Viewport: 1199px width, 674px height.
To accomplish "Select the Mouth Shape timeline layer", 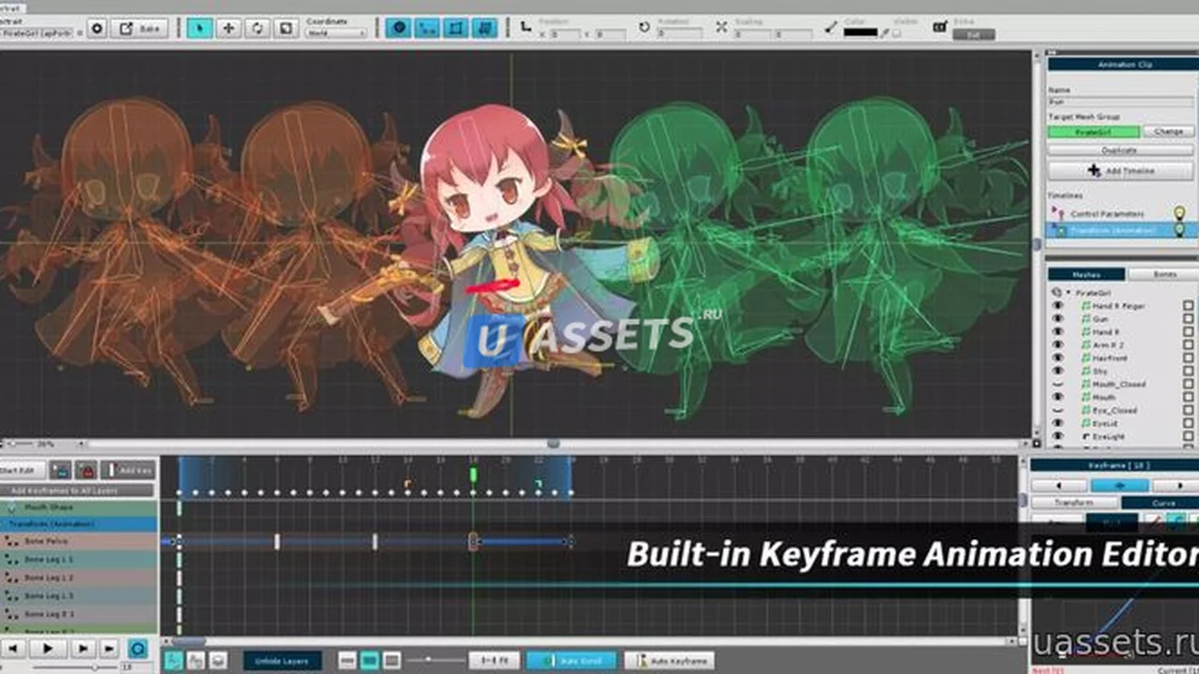I will pos(79,507).
